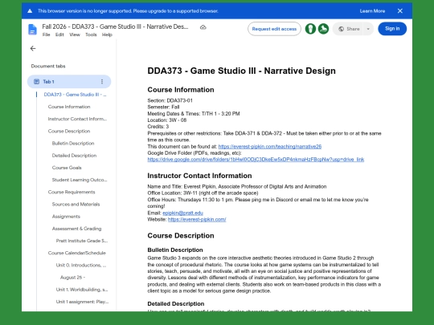Viewport: 434px width, 325px height.
Task: Click the Bulletin Description document heading
Action: (175, 250)
